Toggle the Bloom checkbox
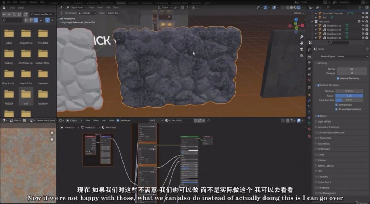 pos(319,116)
